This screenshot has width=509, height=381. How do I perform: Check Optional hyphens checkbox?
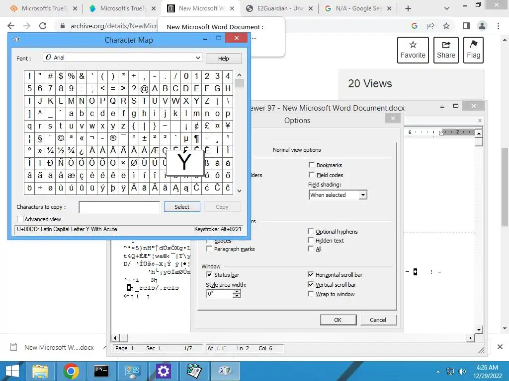[311, 231]
